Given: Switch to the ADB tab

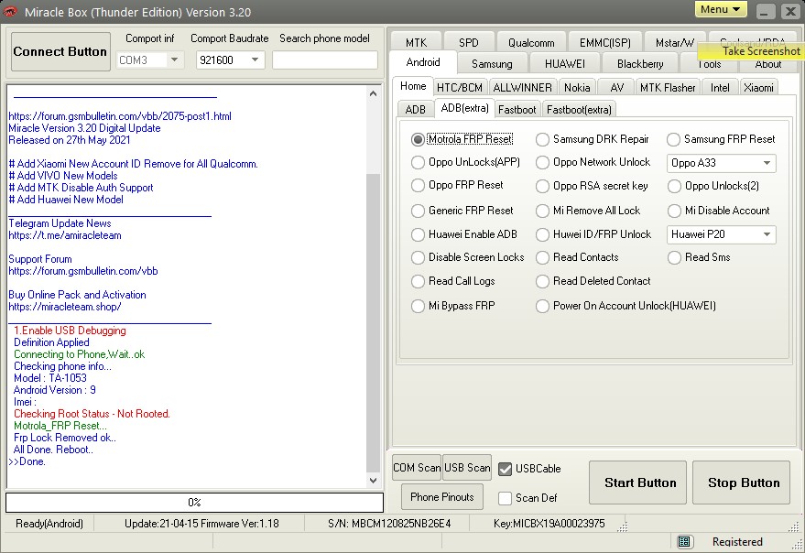Looking at the screenshot, I should [x=416, y=109].
